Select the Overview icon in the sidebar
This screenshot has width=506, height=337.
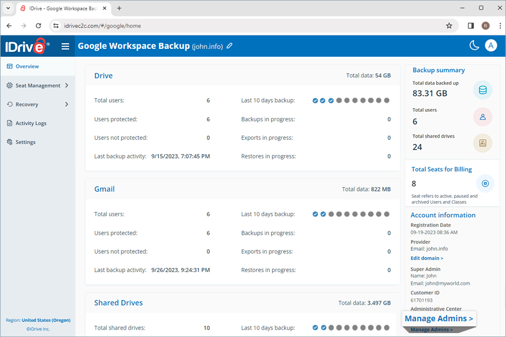[x=8, y=66]
